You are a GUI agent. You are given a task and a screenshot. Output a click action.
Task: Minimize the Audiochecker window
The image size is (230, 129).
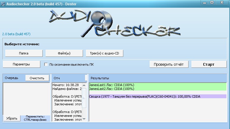tap(205, 2)
